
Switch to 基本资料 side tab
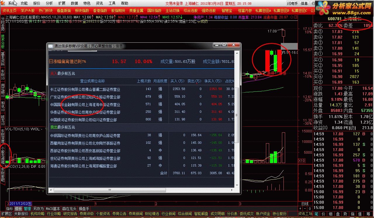click(3, 59)
